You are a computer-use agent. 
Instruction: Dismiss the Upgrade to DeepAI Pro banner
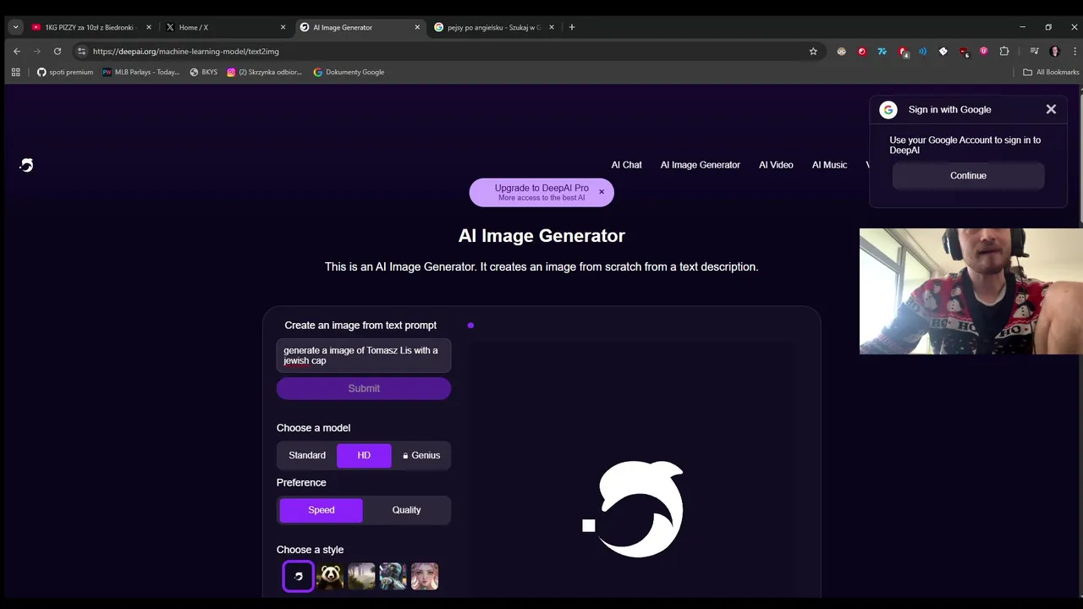[x=602, y=192]
